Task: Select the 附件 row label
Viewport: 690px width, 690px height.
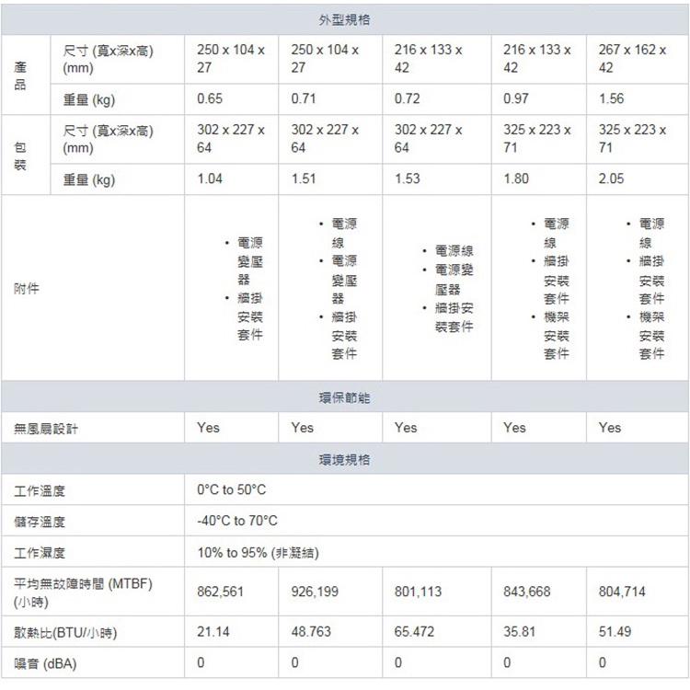Action: click(x=27, y=289)
